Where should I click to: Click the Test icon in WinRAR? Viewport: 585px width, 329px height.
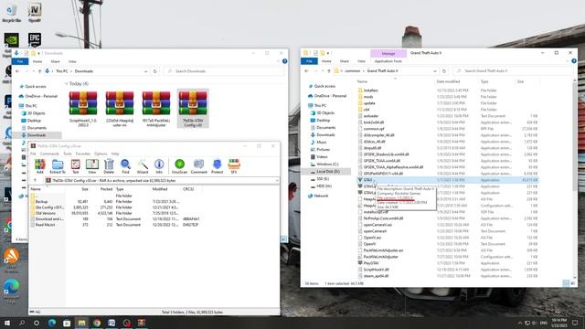tap(75, 166)
